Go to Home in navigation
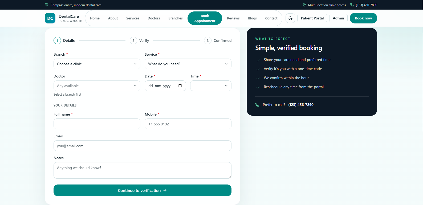 click(95, 18)
